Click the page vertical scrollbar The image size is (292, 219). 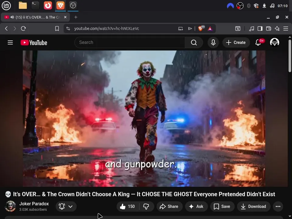pyautogui.click(x=290, y=56)
